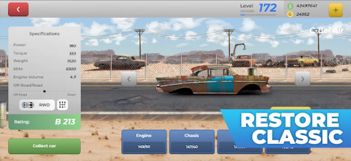
Task: Tap the B 213 rating bar
Action: coord(44,122)
